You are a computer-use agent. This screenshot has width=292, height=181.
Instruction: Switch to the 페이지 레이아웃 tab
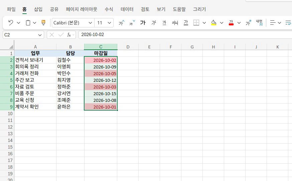pyautogui.click(x=82, y=9)
